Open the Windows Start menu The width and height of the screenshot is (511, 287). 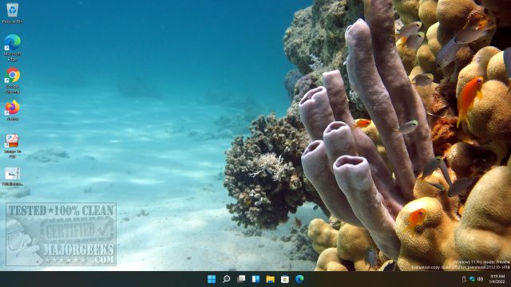click(x=212, y=279)
